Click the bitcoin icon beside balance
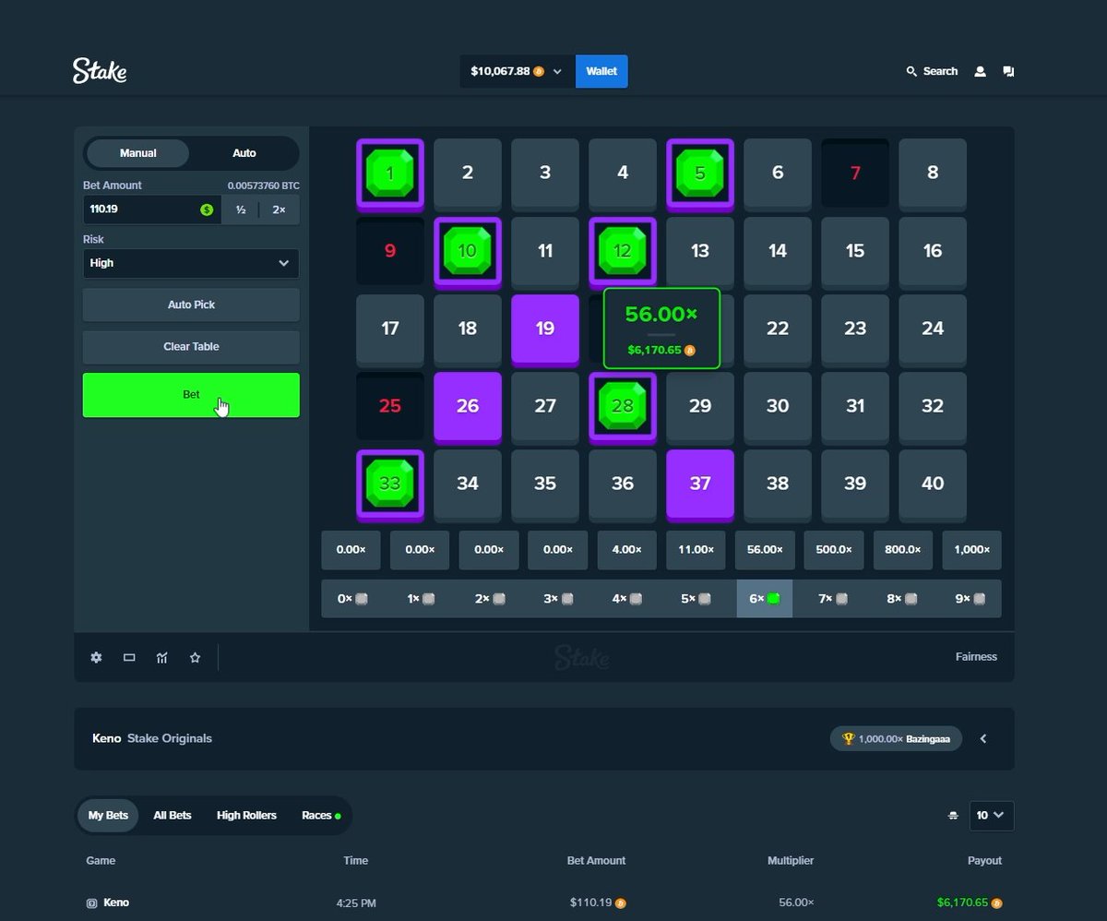Screen dimensions: 1107x921 click(x=539, y=71)
